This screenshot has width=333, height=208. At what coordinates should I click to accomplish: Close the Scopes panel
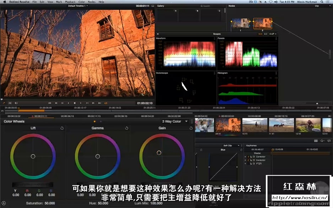point(158,34)
